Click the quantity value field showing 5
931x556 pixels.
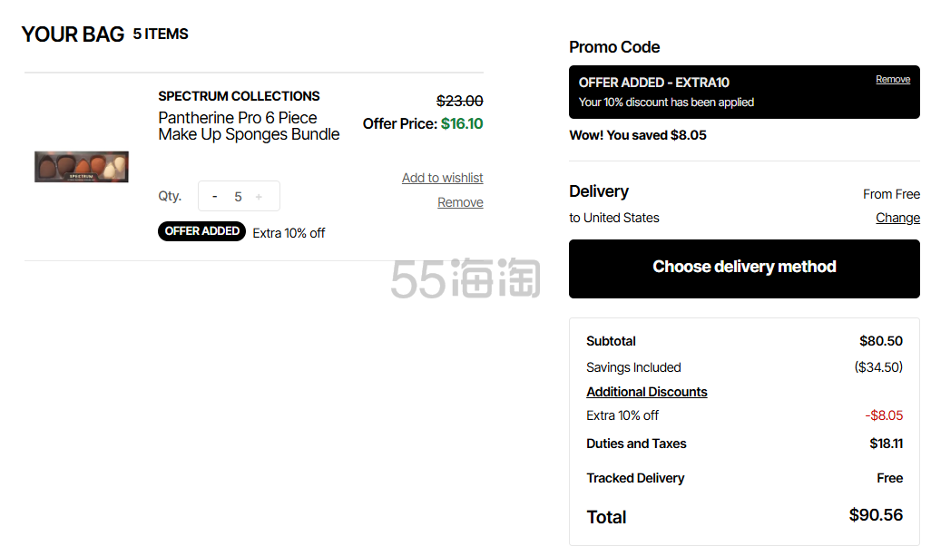pos(238,197)
